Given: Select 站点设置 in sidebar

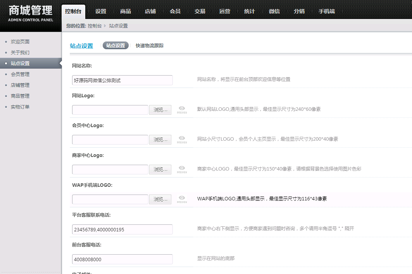Looking at the screenshot, I should pos(31,63).
